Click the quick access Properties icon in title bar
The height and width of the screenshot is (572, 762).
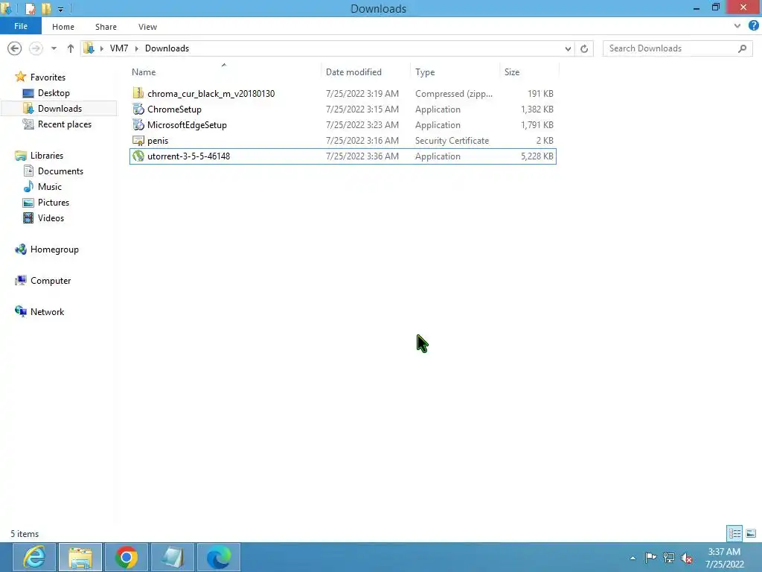point(30,8)
